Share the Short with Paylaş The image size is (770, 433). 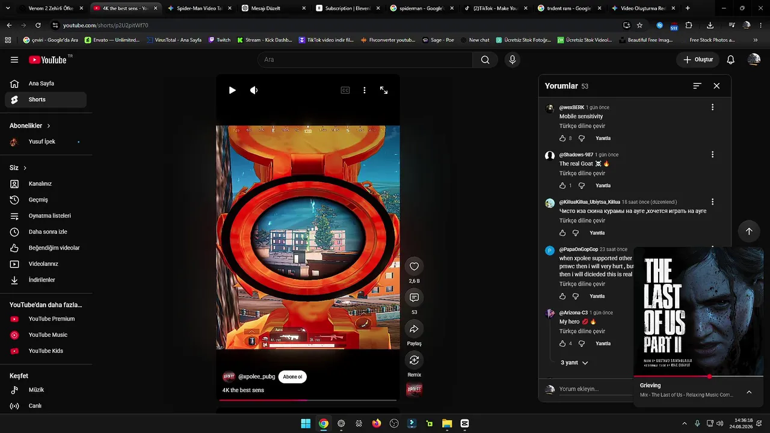pos(414,329)
